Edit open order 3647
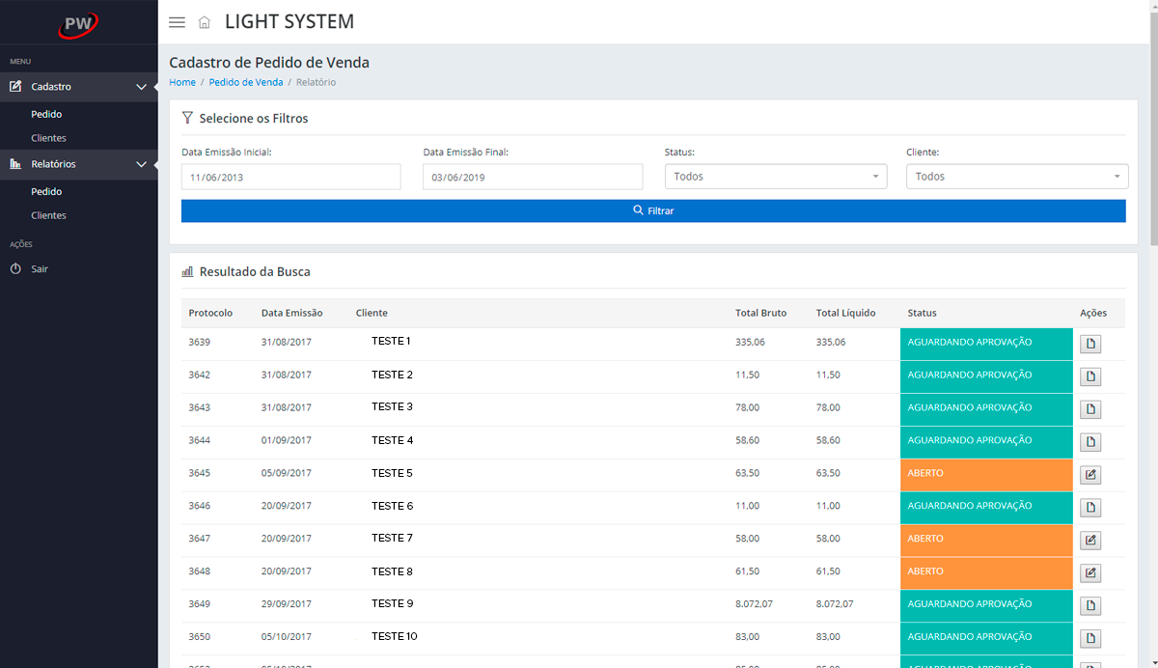1158x668 pixels. pos(1090,542)
